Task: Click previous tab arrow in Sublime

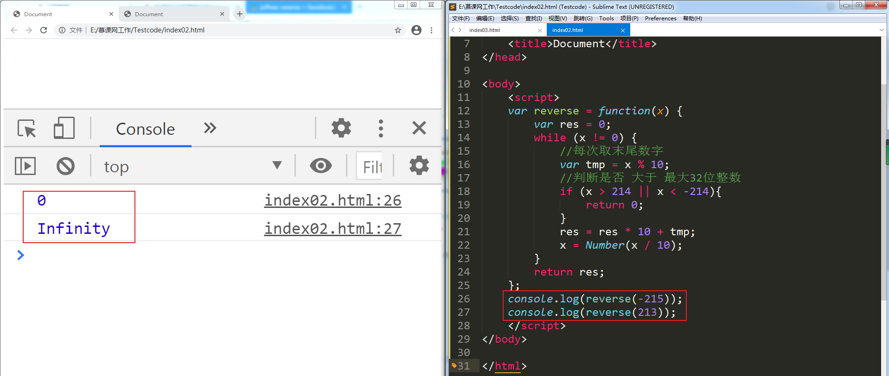Action: [x=453, y=30]
